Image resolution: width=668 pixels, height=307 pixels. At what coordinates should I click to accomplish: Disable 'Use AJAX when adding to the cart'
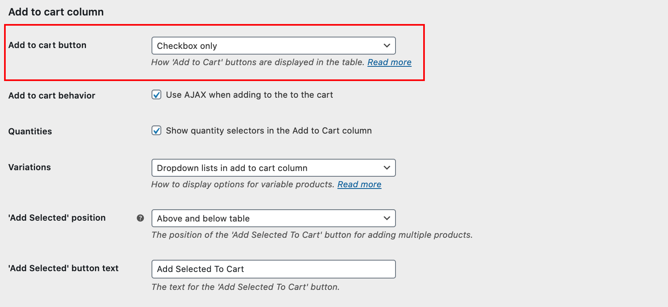[156, 94]
